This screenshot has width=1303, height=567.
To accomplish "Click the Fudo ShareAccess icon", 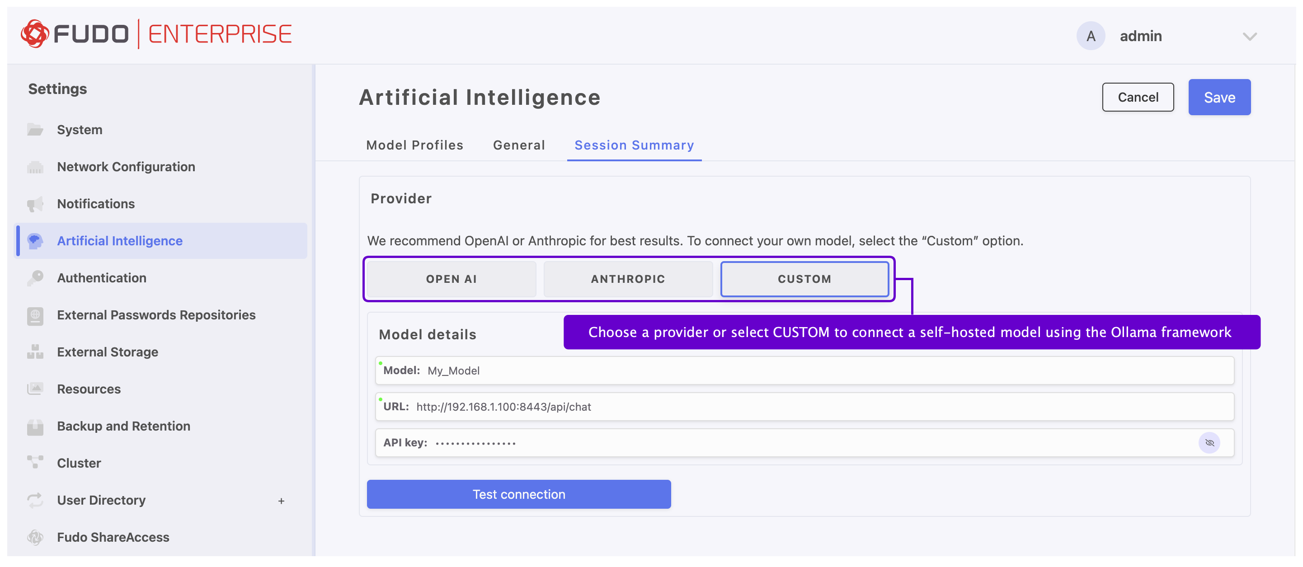I will (35, 537).
